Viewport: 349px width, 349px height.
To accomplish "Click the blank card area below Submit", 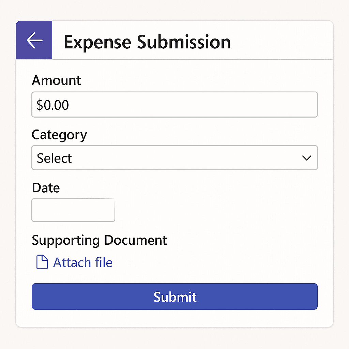I will (174, 318).
